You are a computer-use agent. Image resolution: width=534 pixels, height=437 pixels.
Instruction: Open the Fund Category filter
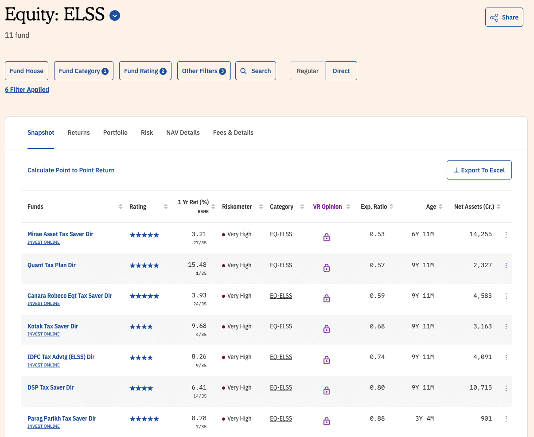point(84,71)
